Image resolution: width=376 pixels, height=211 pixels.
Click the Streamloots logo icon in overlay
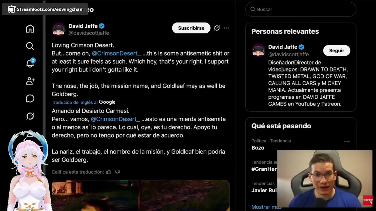(11, 9)
